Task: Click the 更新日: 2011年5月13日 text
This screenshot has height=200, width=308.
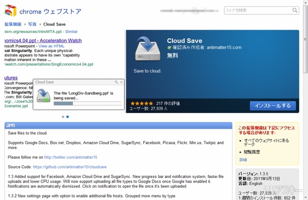Action: 259,179
